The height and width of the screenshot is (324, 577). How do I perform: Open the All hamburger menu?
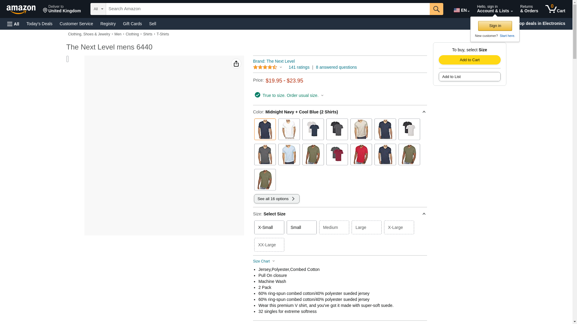[13, 24]
